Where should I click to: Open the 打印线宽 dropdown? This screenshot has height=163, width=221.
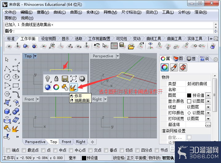click(x=208, y=119)
